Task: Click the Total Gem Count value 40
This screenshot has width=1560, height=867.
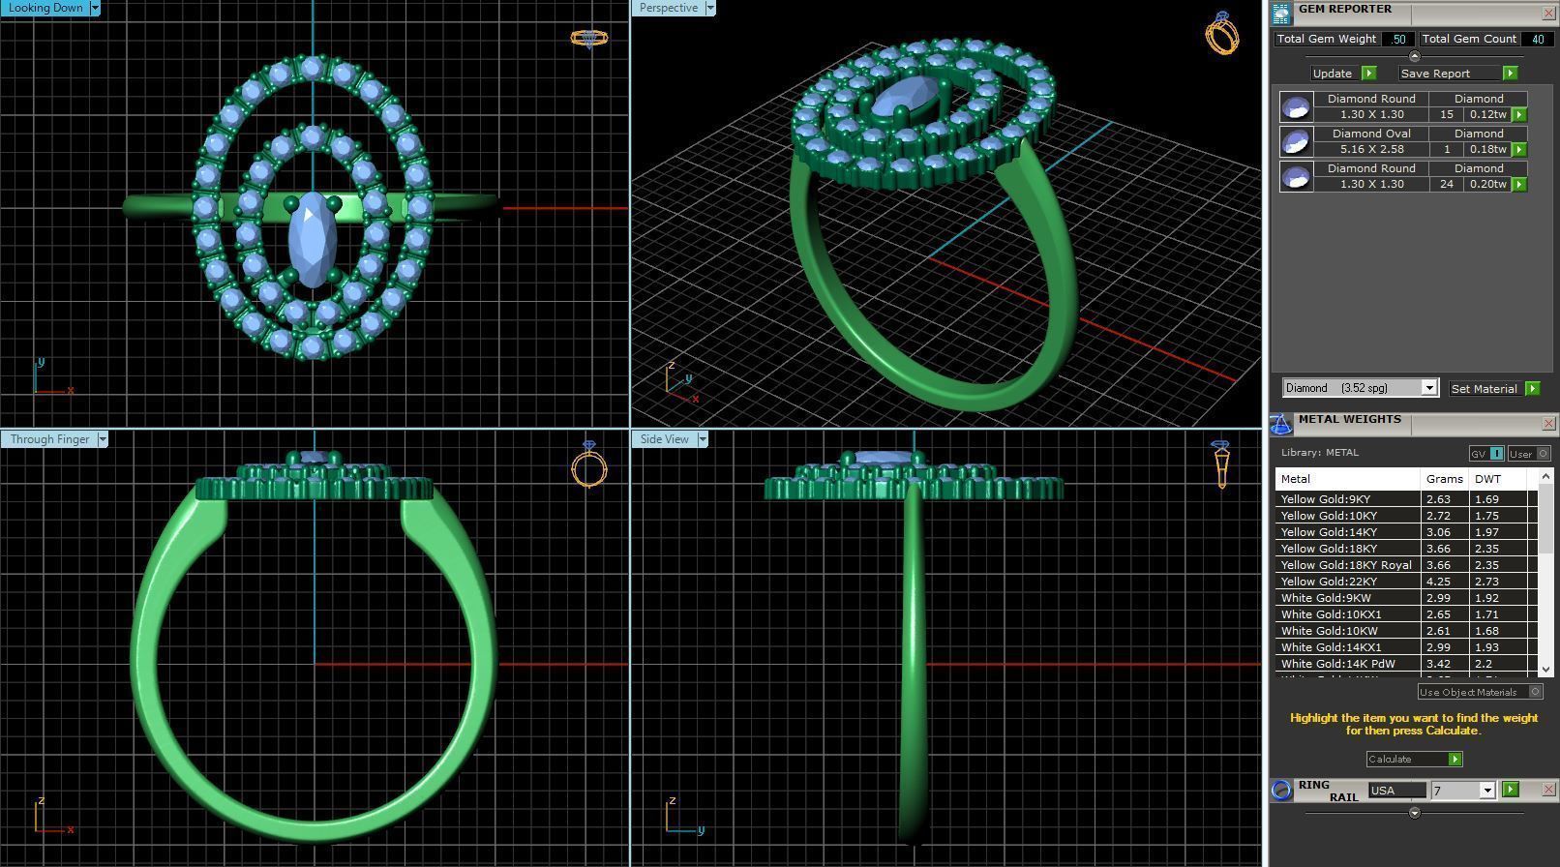Action: tap(1537, 39)
